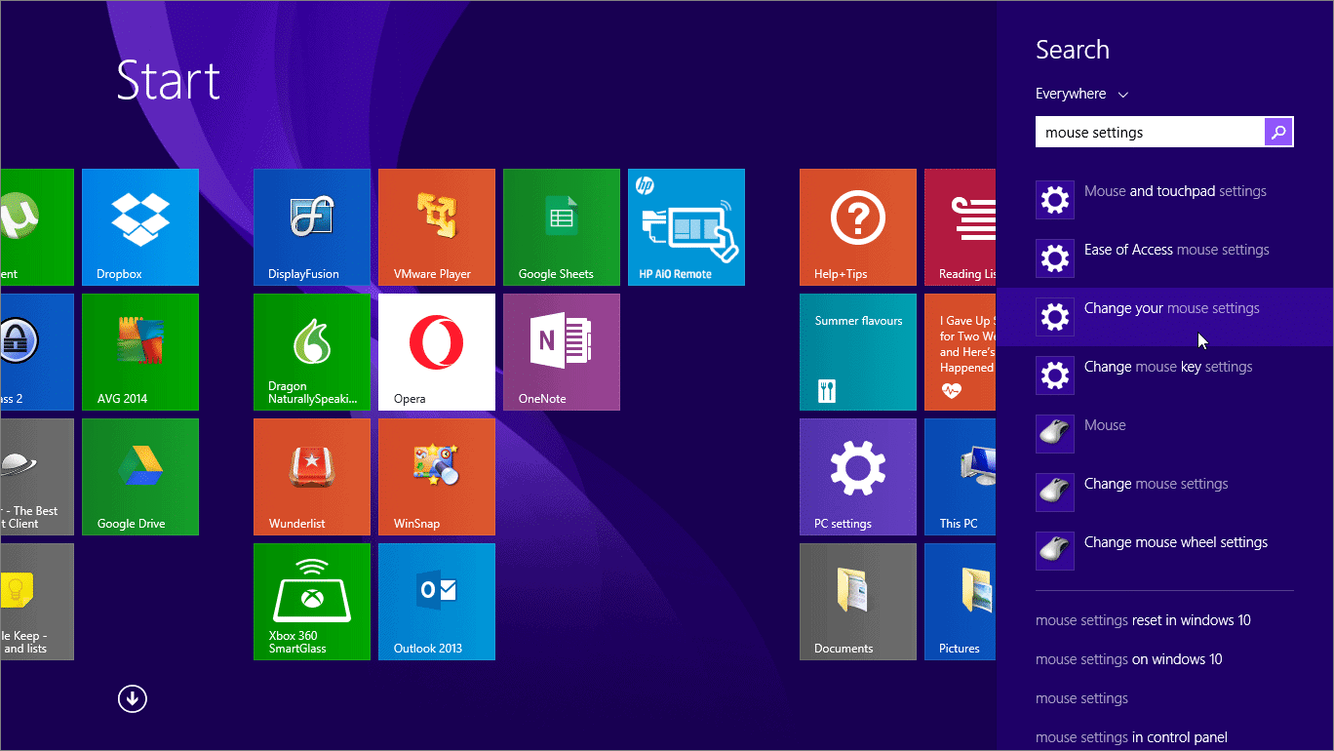Image resolution: width=1334 pixels, height=751 pixels.
Task: Select Change your mouse settings result
Action: [1165, 317]
